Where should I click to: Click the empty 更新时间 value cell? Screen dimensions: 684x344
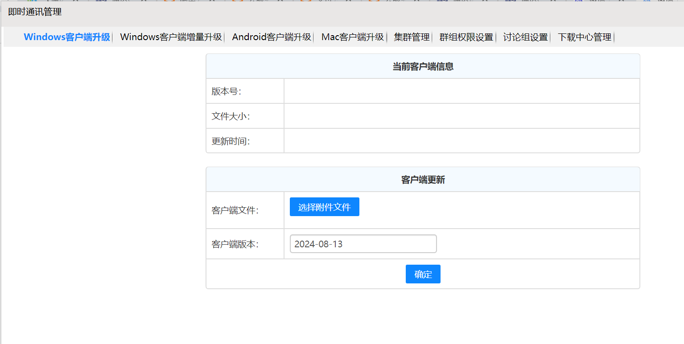coord(461,141)
